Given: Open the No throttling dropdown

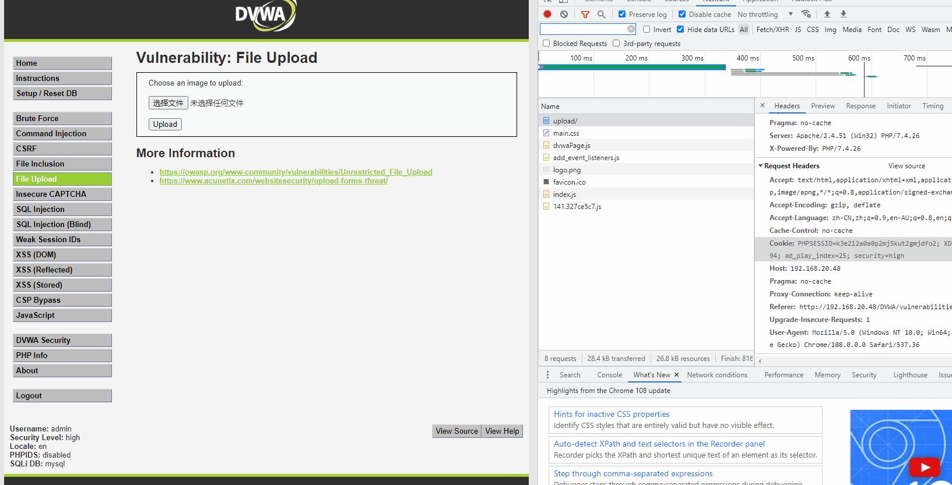Looking at the screenshot, I should pos(765,14).
